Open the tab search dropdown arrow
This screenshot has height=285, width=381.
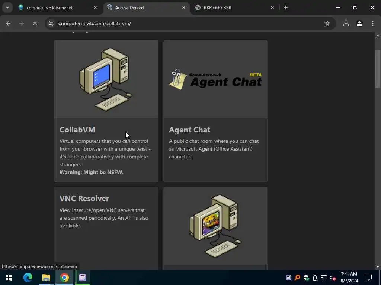[x=7, y=7]
